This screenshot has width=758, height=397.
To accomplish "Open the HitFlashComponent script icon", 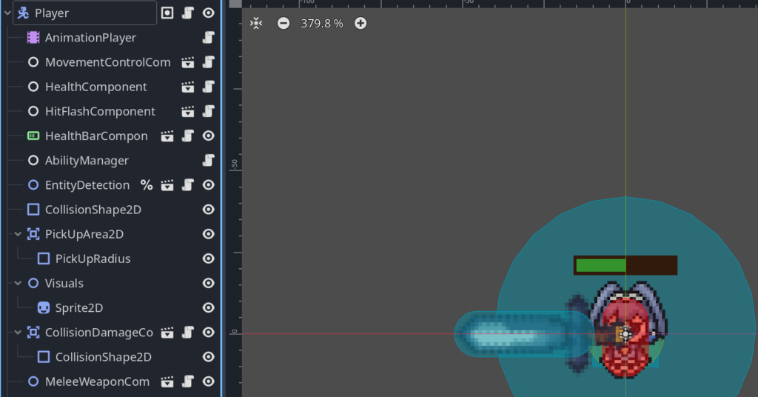I will pyautogui.click(x=208, y=112).
